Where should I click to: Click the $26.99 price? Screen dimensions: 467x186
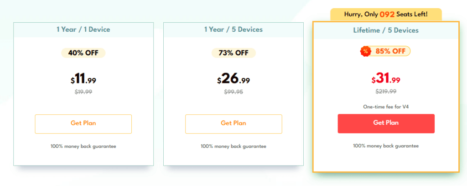(x=233, y=80)
